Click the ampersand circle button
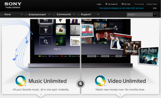The height and width of the screenshot is (98, 161). point(80,84)
